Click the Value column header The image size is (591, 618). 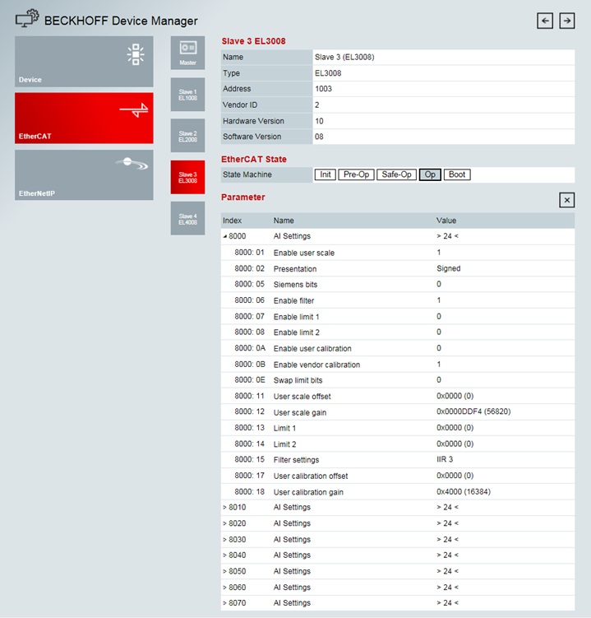click(446, 221)
